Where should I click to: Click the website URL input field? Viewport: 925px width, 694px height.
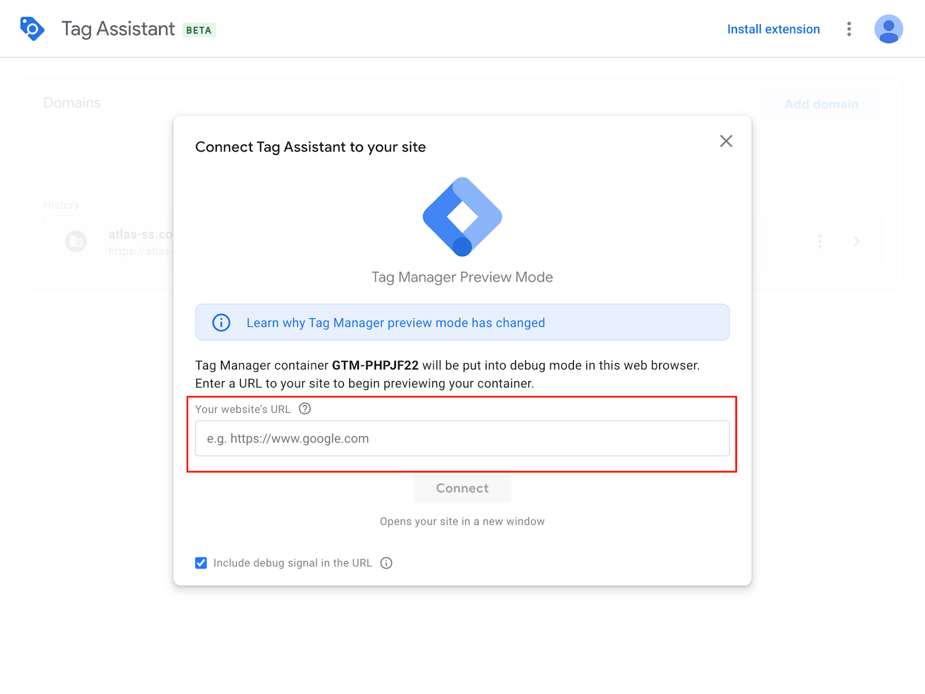tap(462, 438)
